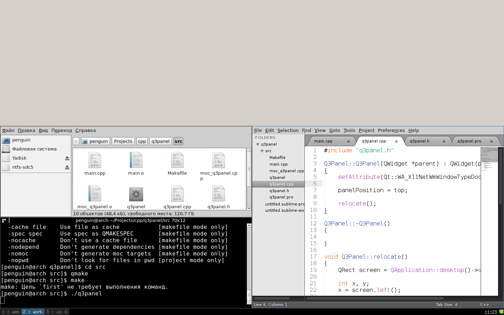The height and width of the screenshot is (315, 504).
Task: Click file manager scroll up arrow
Action: pos(249,150)
